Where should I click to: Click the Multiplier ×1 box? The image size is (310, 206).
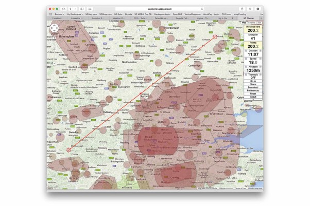[253, 37]
